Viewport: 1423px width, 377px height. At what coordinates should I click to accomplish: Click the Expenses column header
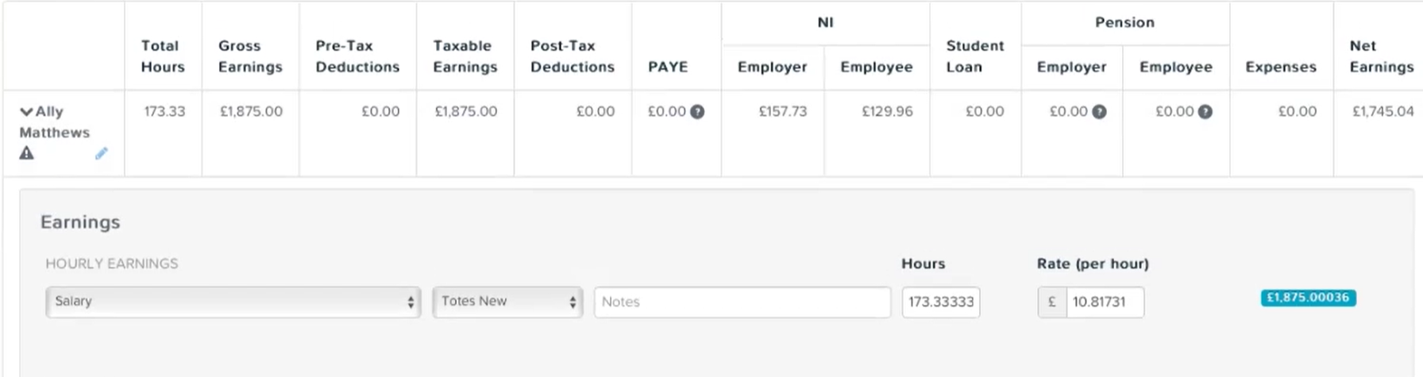pyautogui.click(x=1281, y=67)
